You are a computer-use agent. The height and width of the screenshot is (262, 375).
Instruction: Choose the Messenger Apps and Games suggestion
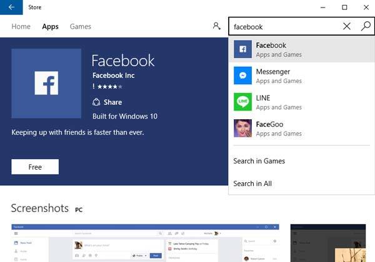301,75
